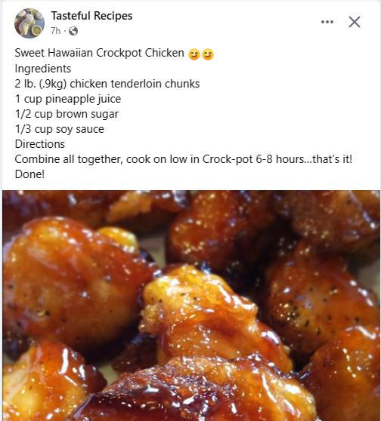Click the second yum-face emoji
Image resolution: width=381 pixels, height=421 pixels.
tap(208, 54)
